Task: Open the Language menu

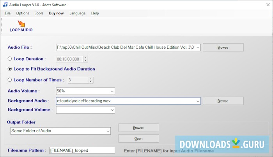Action: (x=77, y=13)
